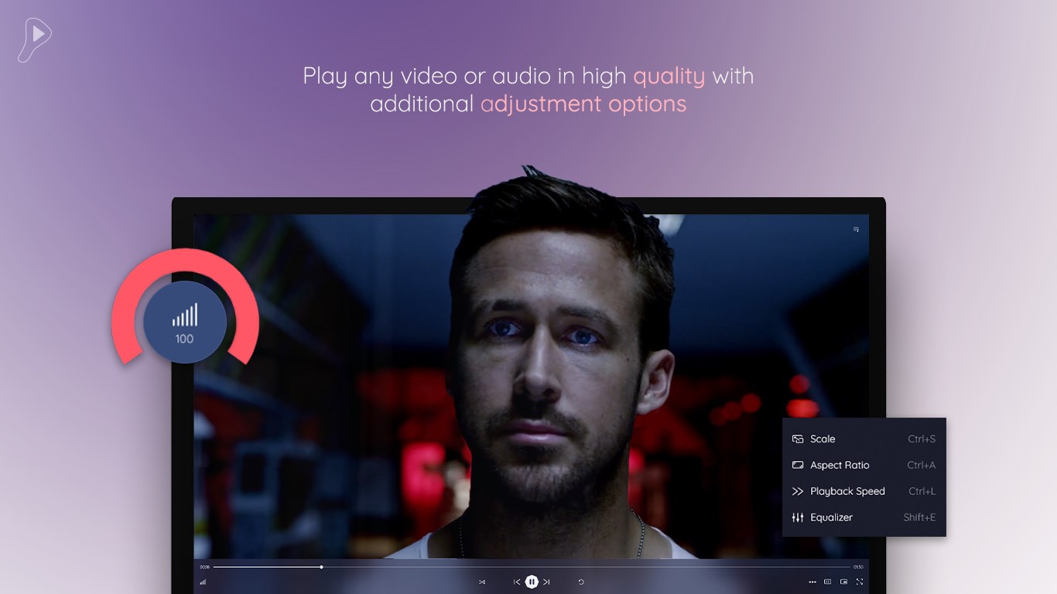
Task: Click the Ctrl+A shortcut label
Action: [x=922, y=465]
